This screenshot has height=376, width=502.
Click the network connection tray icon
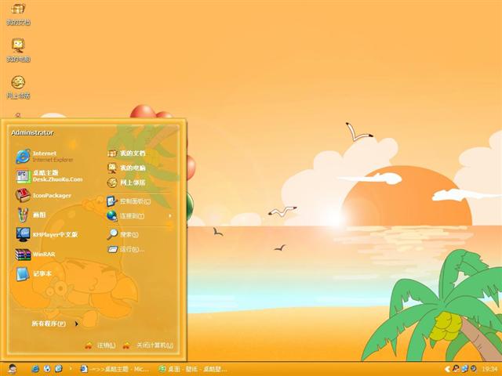pos(464,369)
